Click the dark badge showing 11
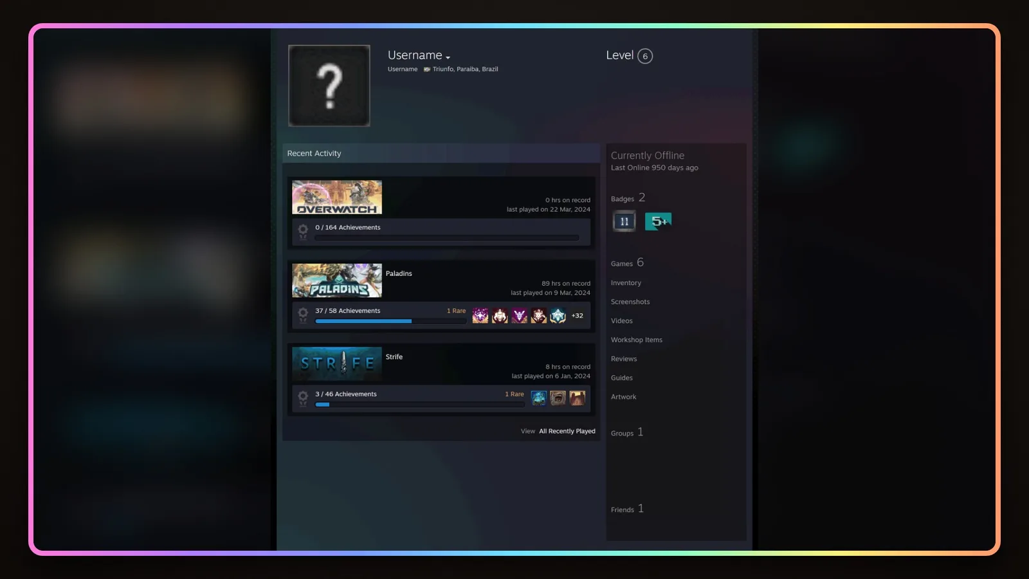 point(624,221)
